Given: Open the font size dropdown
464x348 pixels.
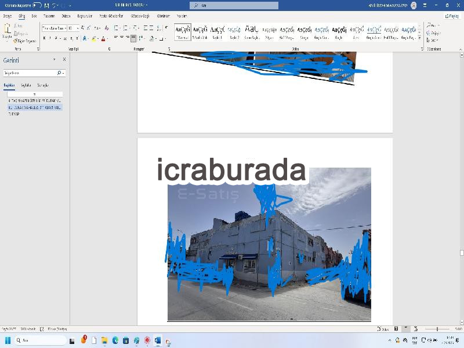Looking at the screenshot, I should click(77, 28).
